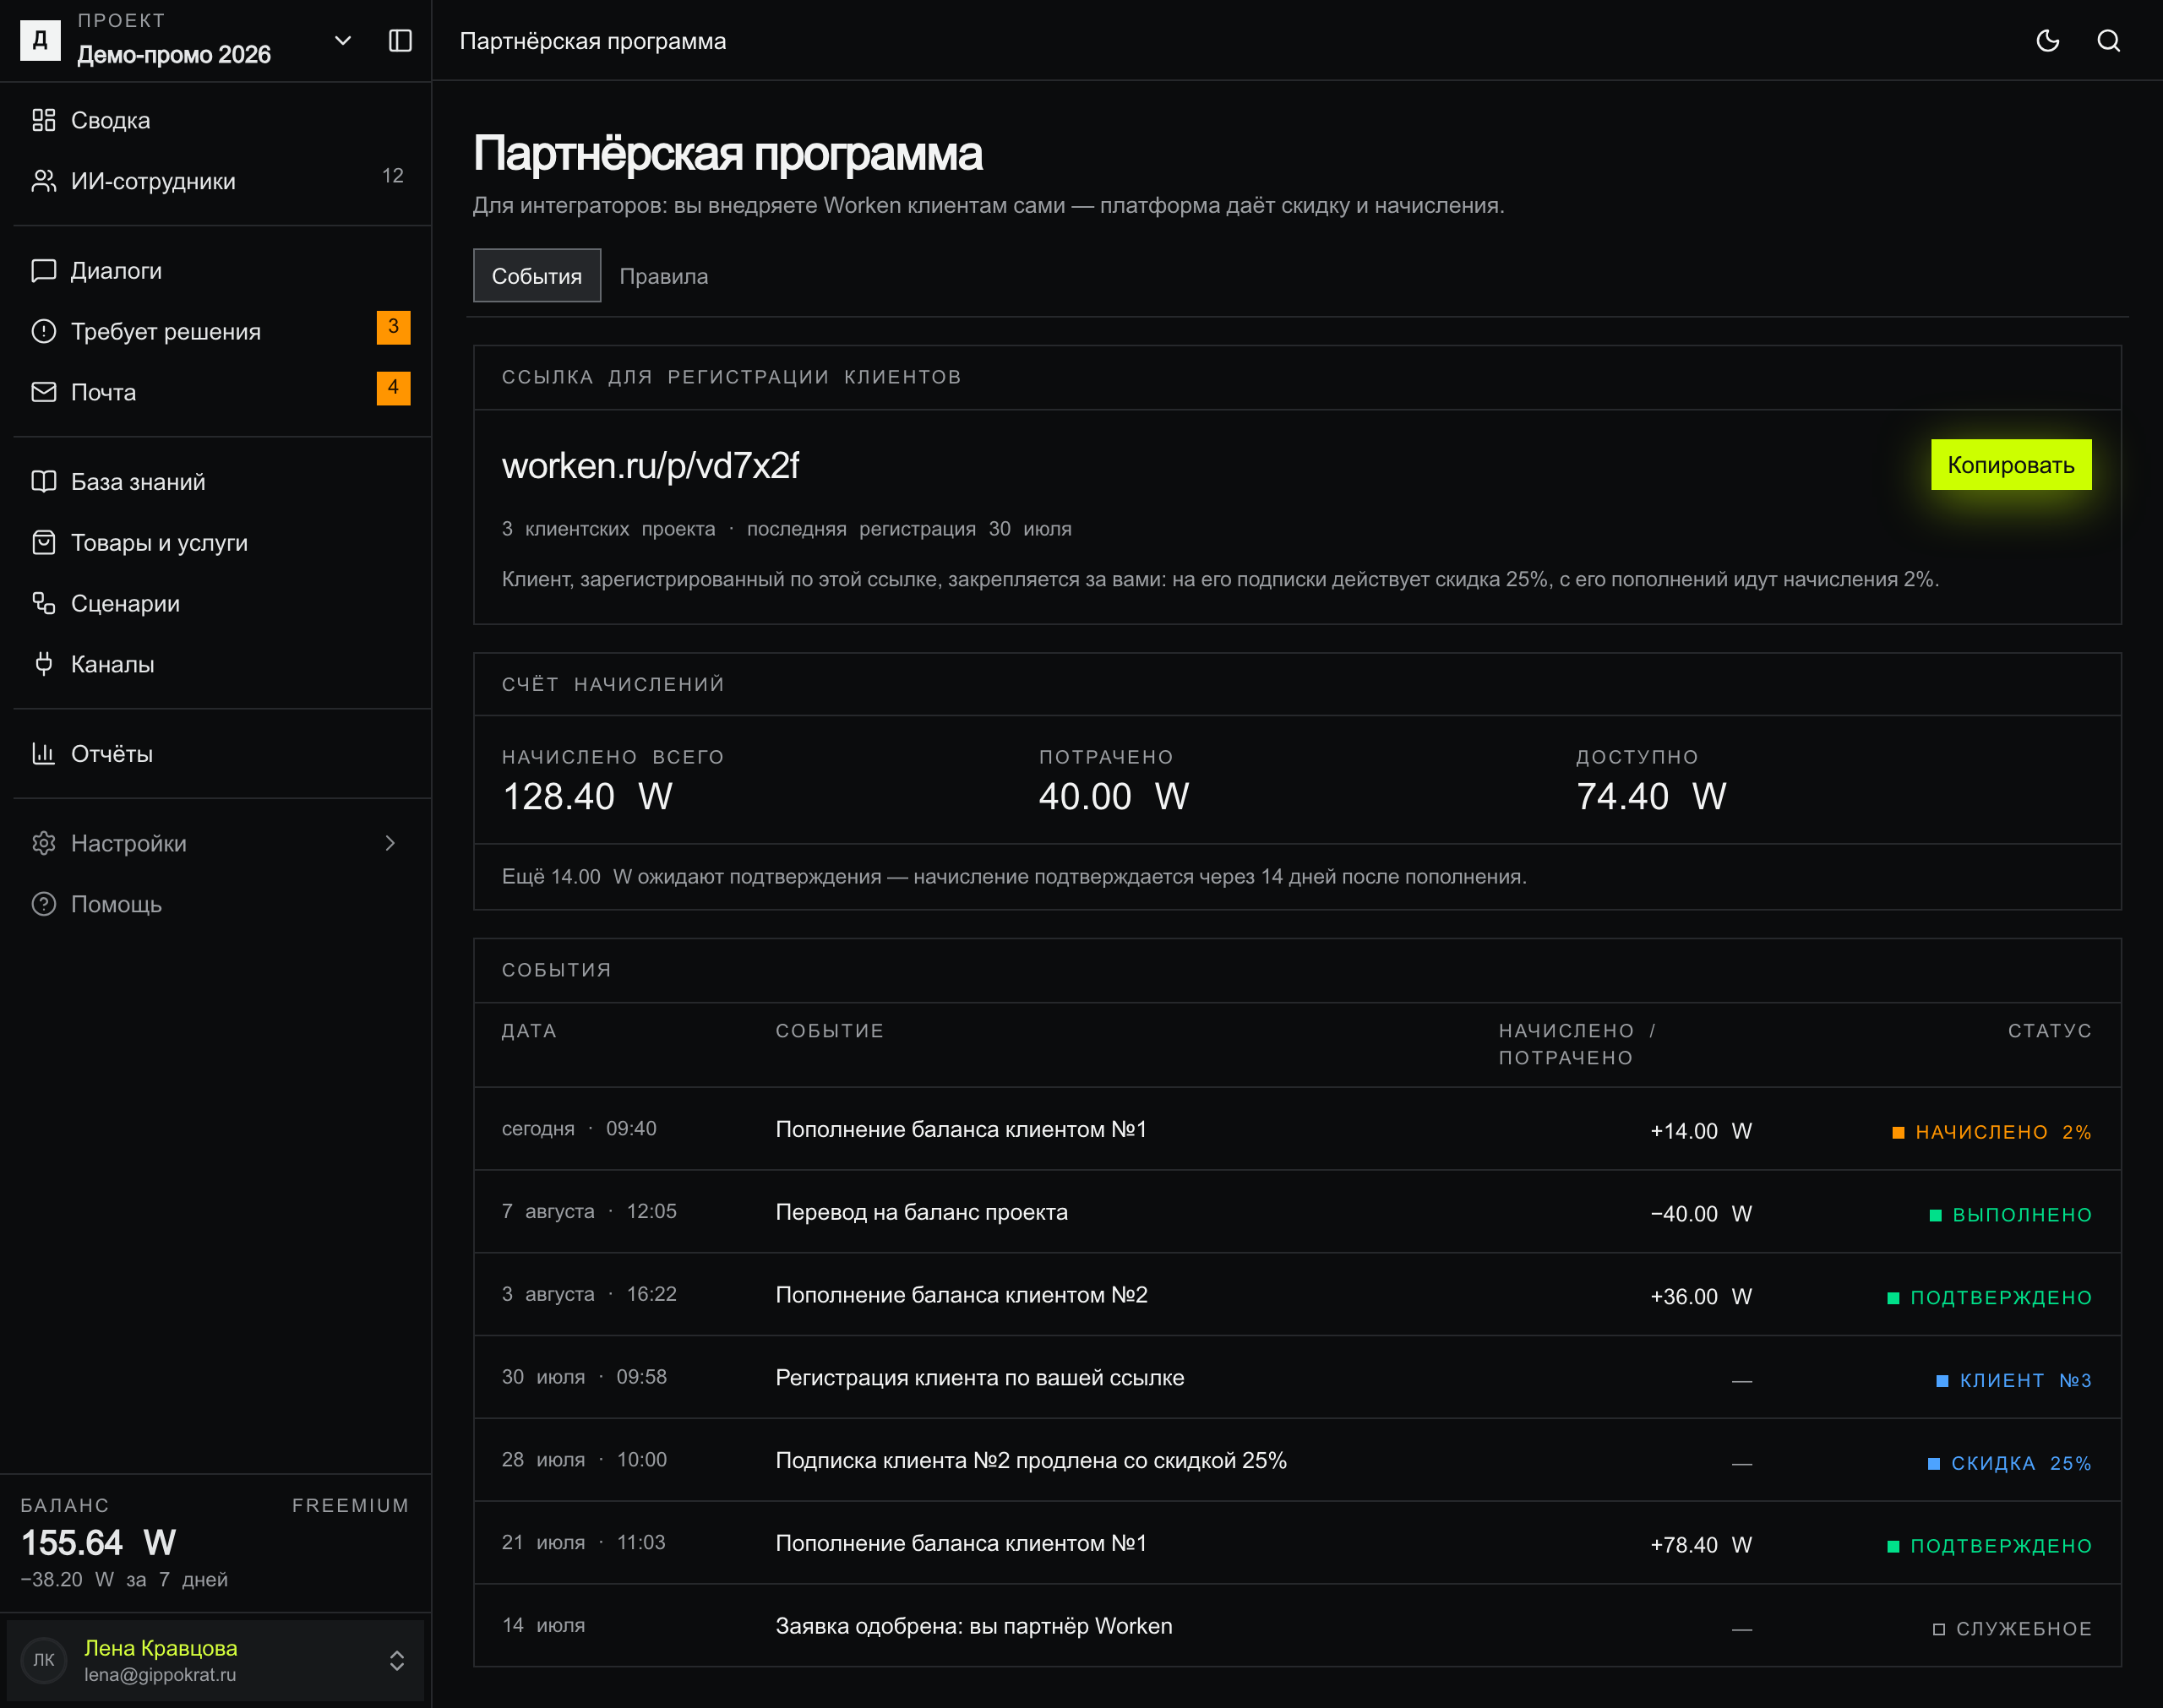Click the Служебное status label
This screenshot has width=2163, height=1708.
2012,1629
